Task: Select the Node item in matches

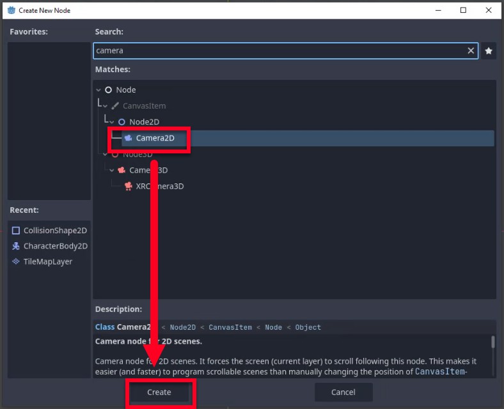Action: pyautogui.click(x=125, y=90)
